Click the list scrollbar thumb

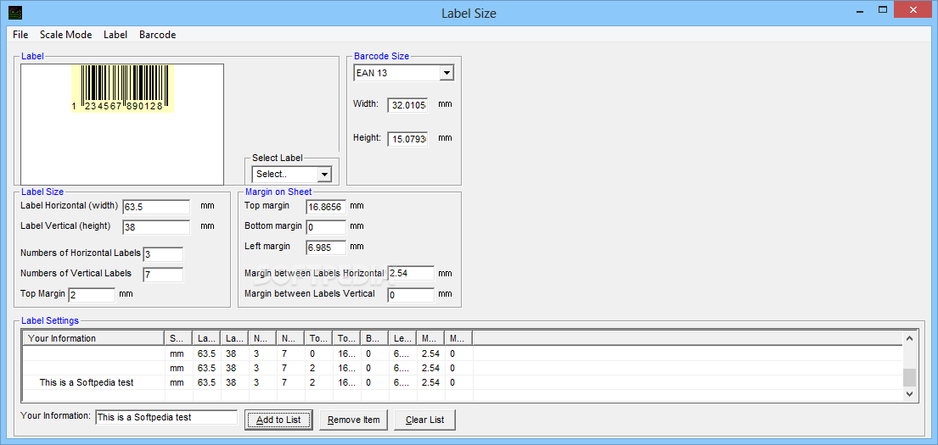tap(909, 377)
